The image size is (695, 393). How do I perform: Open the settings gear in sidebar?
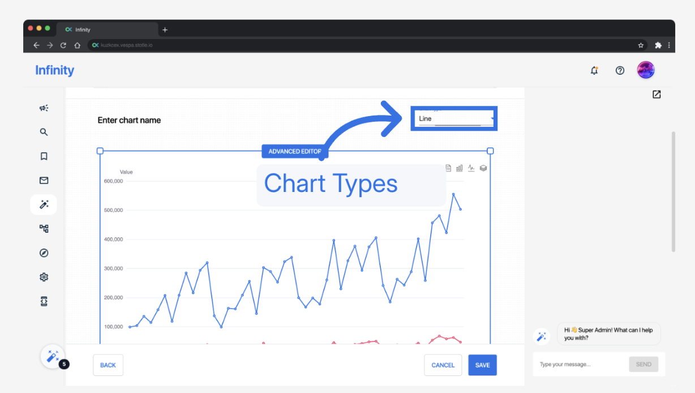click(x=44, y=277)
